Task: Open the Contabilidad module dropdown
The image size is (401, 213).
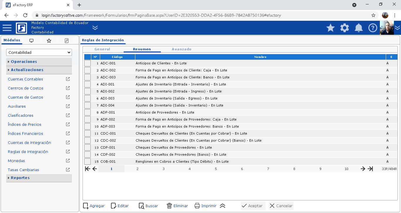Action: 39,52
